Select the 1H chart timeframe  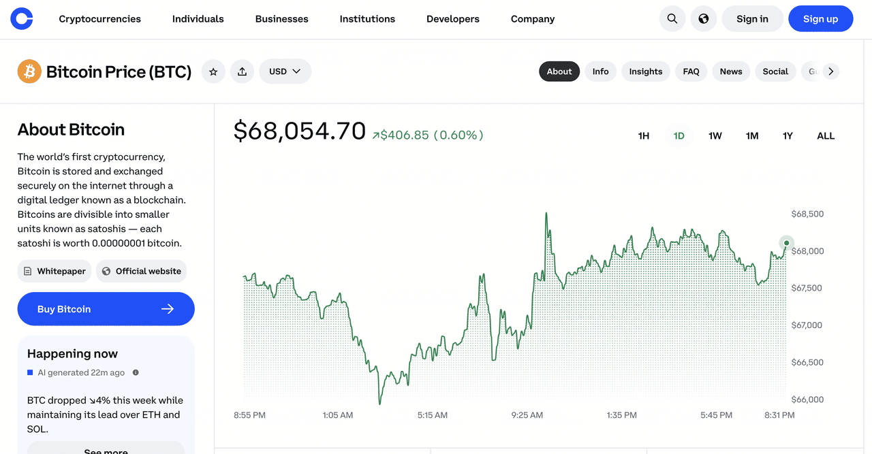[x=643, y=136]
